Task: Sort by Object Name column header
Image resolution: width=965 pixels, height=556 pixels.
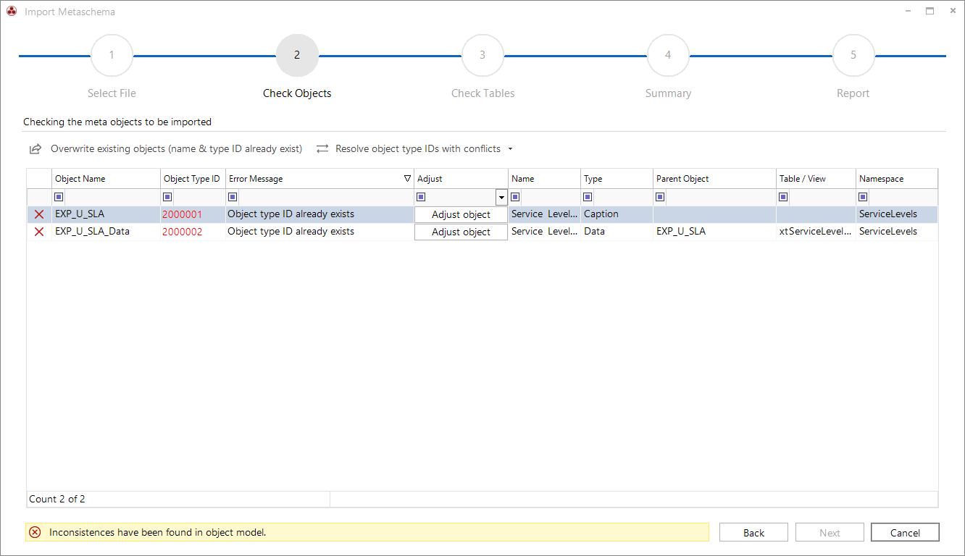Action: coord(106,179)
